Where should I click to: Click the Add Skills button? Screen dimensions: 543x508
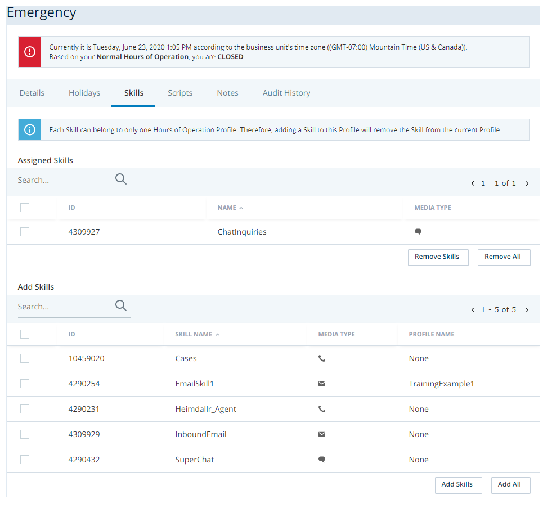[459, 485]
